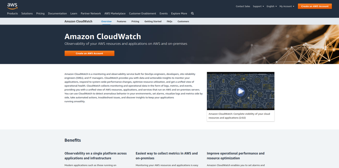Screen dimensions: 339x168
Task: Switch to the Features tab
Action: tap(121, 21)
